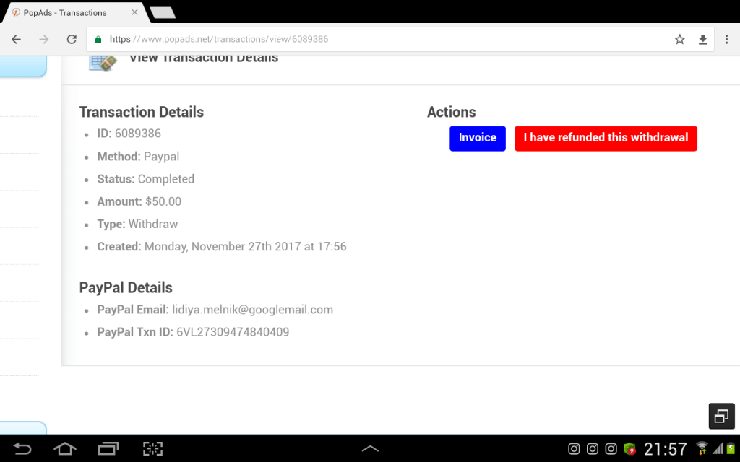This screenshot has height=462, width=740.
Task: Click the transaction details header icon
Action: point(103,63)
